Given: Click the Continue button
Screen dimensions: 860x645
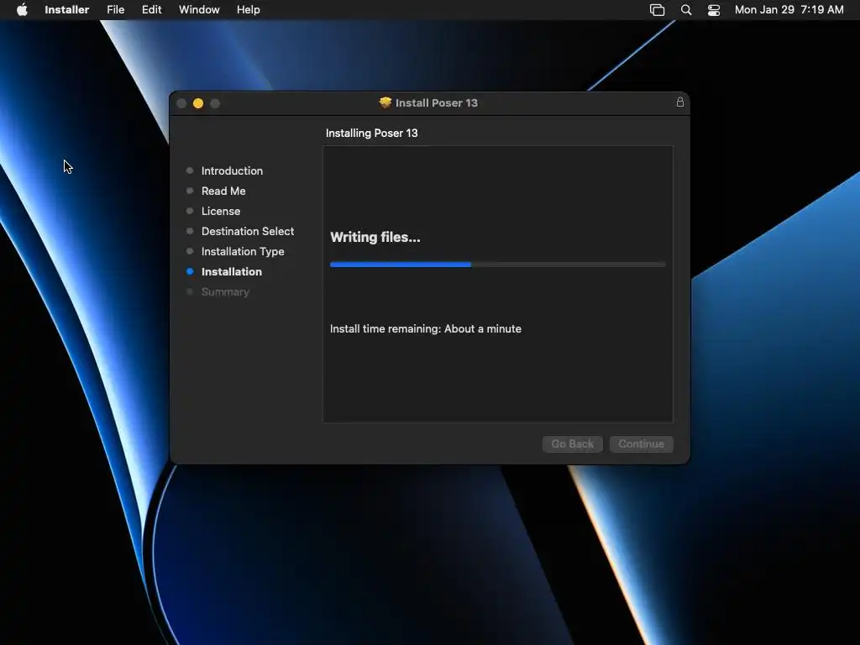Looking at the screenshot, I should [641, 443].
